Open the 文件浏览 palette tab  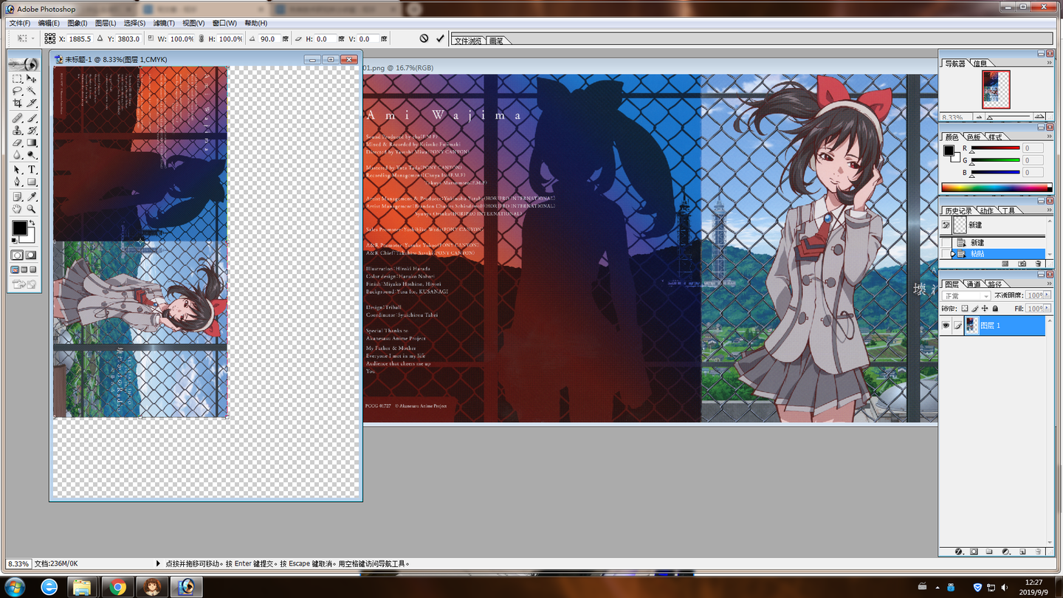pos(468,41)
